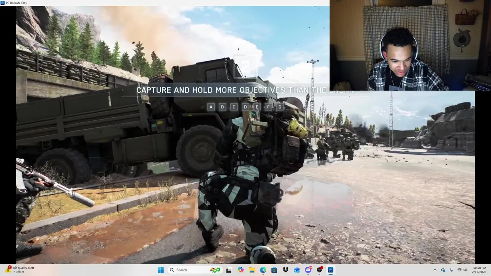Open the Air quality alert widget
Image resolution: width=491 pixels, height=276 pixels.
[x=20, y=270]
